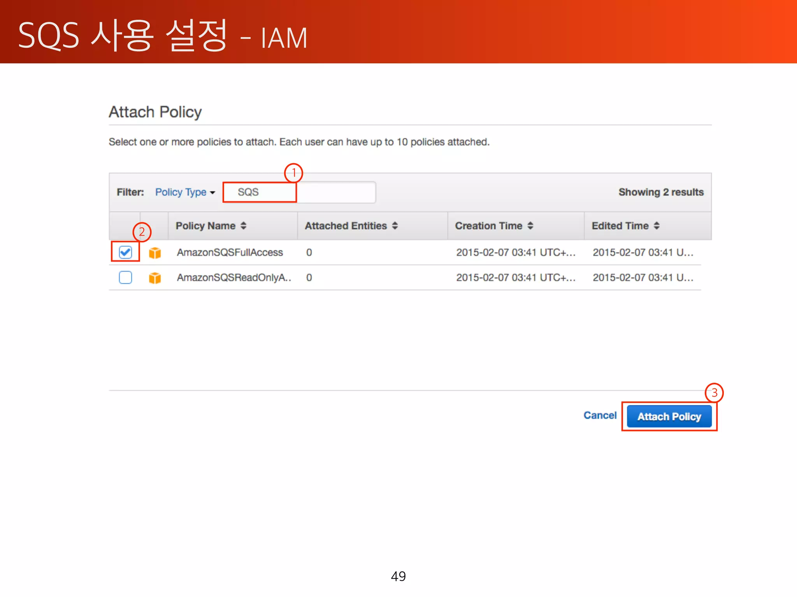This screenshot has width=797, height=597.
Task: Select the AmazonSQSReadOnlyA.. policy name
Action: tap(233, 278)
